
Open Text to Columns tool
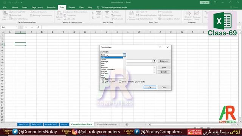point(131,15)
